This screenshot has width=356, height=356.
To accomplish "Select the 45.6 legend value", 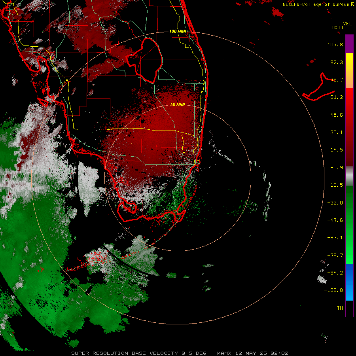I will [337, 115].
